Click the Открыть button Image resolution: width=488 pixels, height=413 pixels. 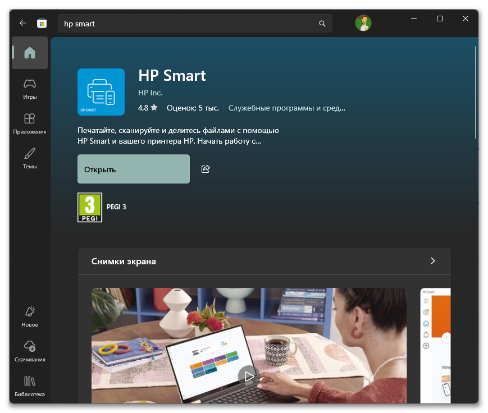click(134, 169)
